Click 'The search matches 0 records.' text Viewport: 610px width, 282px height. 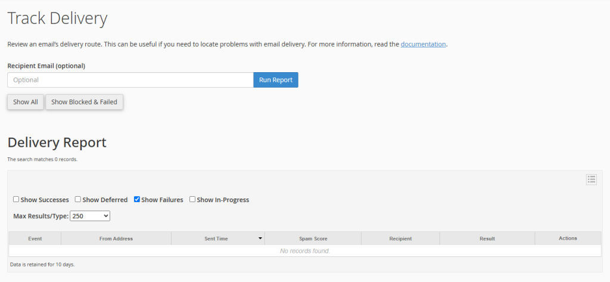(42, 159)
